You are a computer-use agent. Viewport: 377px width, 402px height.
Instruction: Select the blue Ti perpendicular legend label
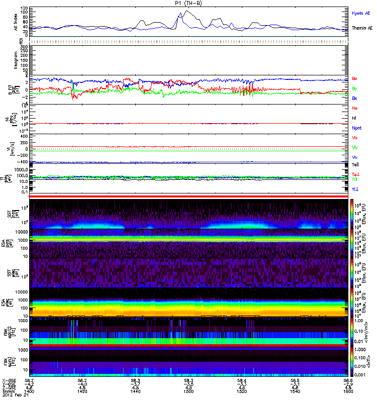[355, 189]
